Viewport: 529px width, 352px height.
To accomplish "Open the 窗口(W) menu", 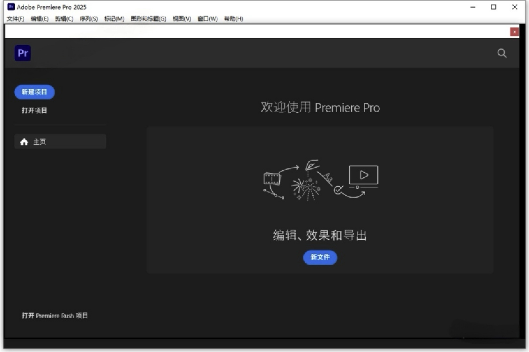I will point(207,18).
